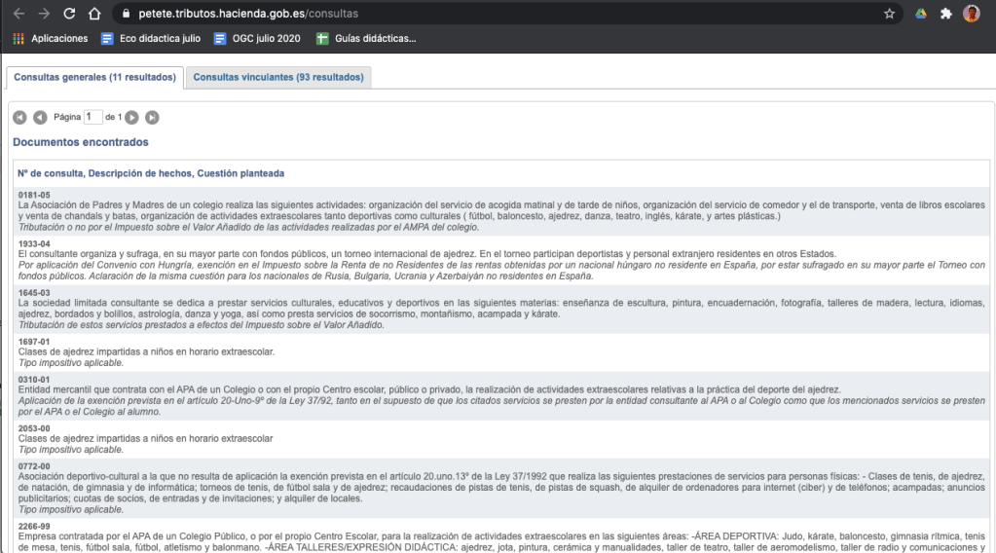The width and height of the screenshot is (996, 553).
Task: Click the next page arrow
Action: coord(132,117)
